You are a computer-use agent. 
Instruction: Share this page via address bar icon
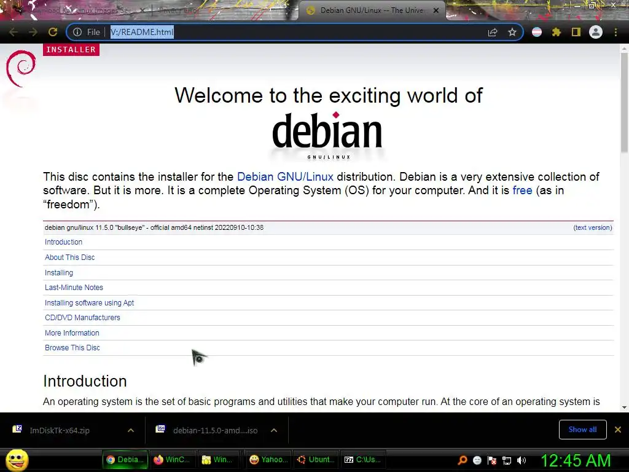pos(493,32)
